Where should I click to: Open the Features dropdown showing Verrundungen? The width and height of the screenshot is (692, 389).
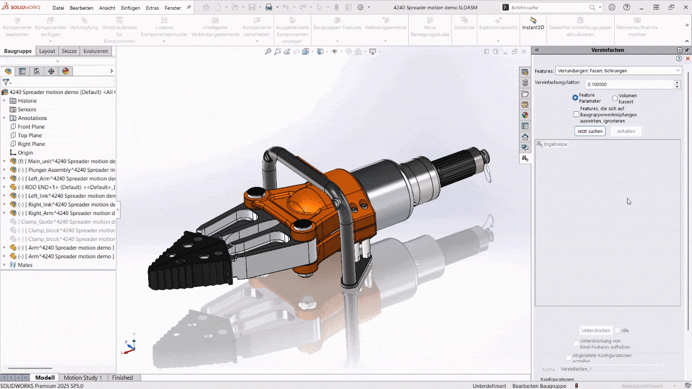pyautogui.click(x=678, y=70)
